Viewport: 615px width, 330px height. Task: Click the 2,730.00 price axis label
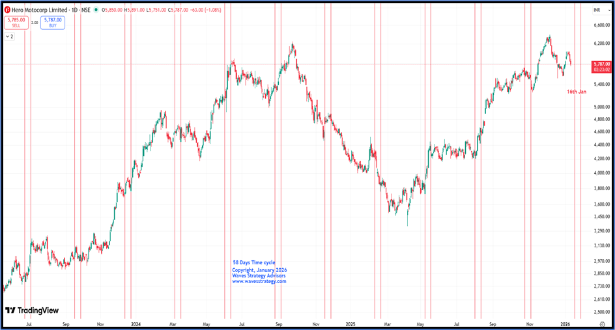pyautogui.click(x=602, y=286)
